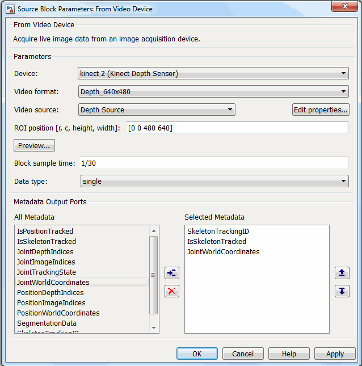Click All Metadata list scrollbar thumb

(x=153, y=275)
